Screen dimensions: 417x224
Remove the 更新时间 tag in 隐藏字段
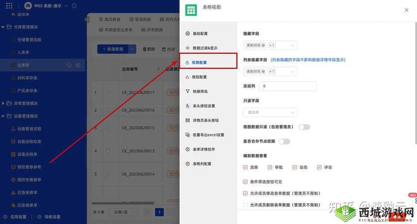click(263, 45)
